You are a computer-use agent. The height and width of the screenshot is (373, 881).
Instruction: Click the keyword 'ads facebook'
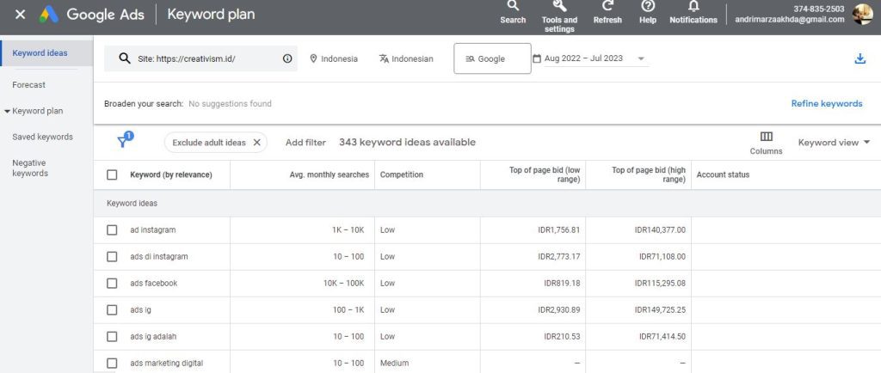pos(153,284)
